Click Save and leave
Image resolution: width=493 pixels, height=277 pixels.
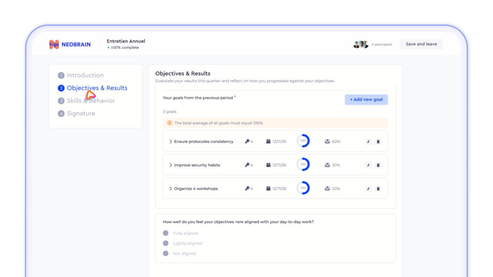coord(421,44)
